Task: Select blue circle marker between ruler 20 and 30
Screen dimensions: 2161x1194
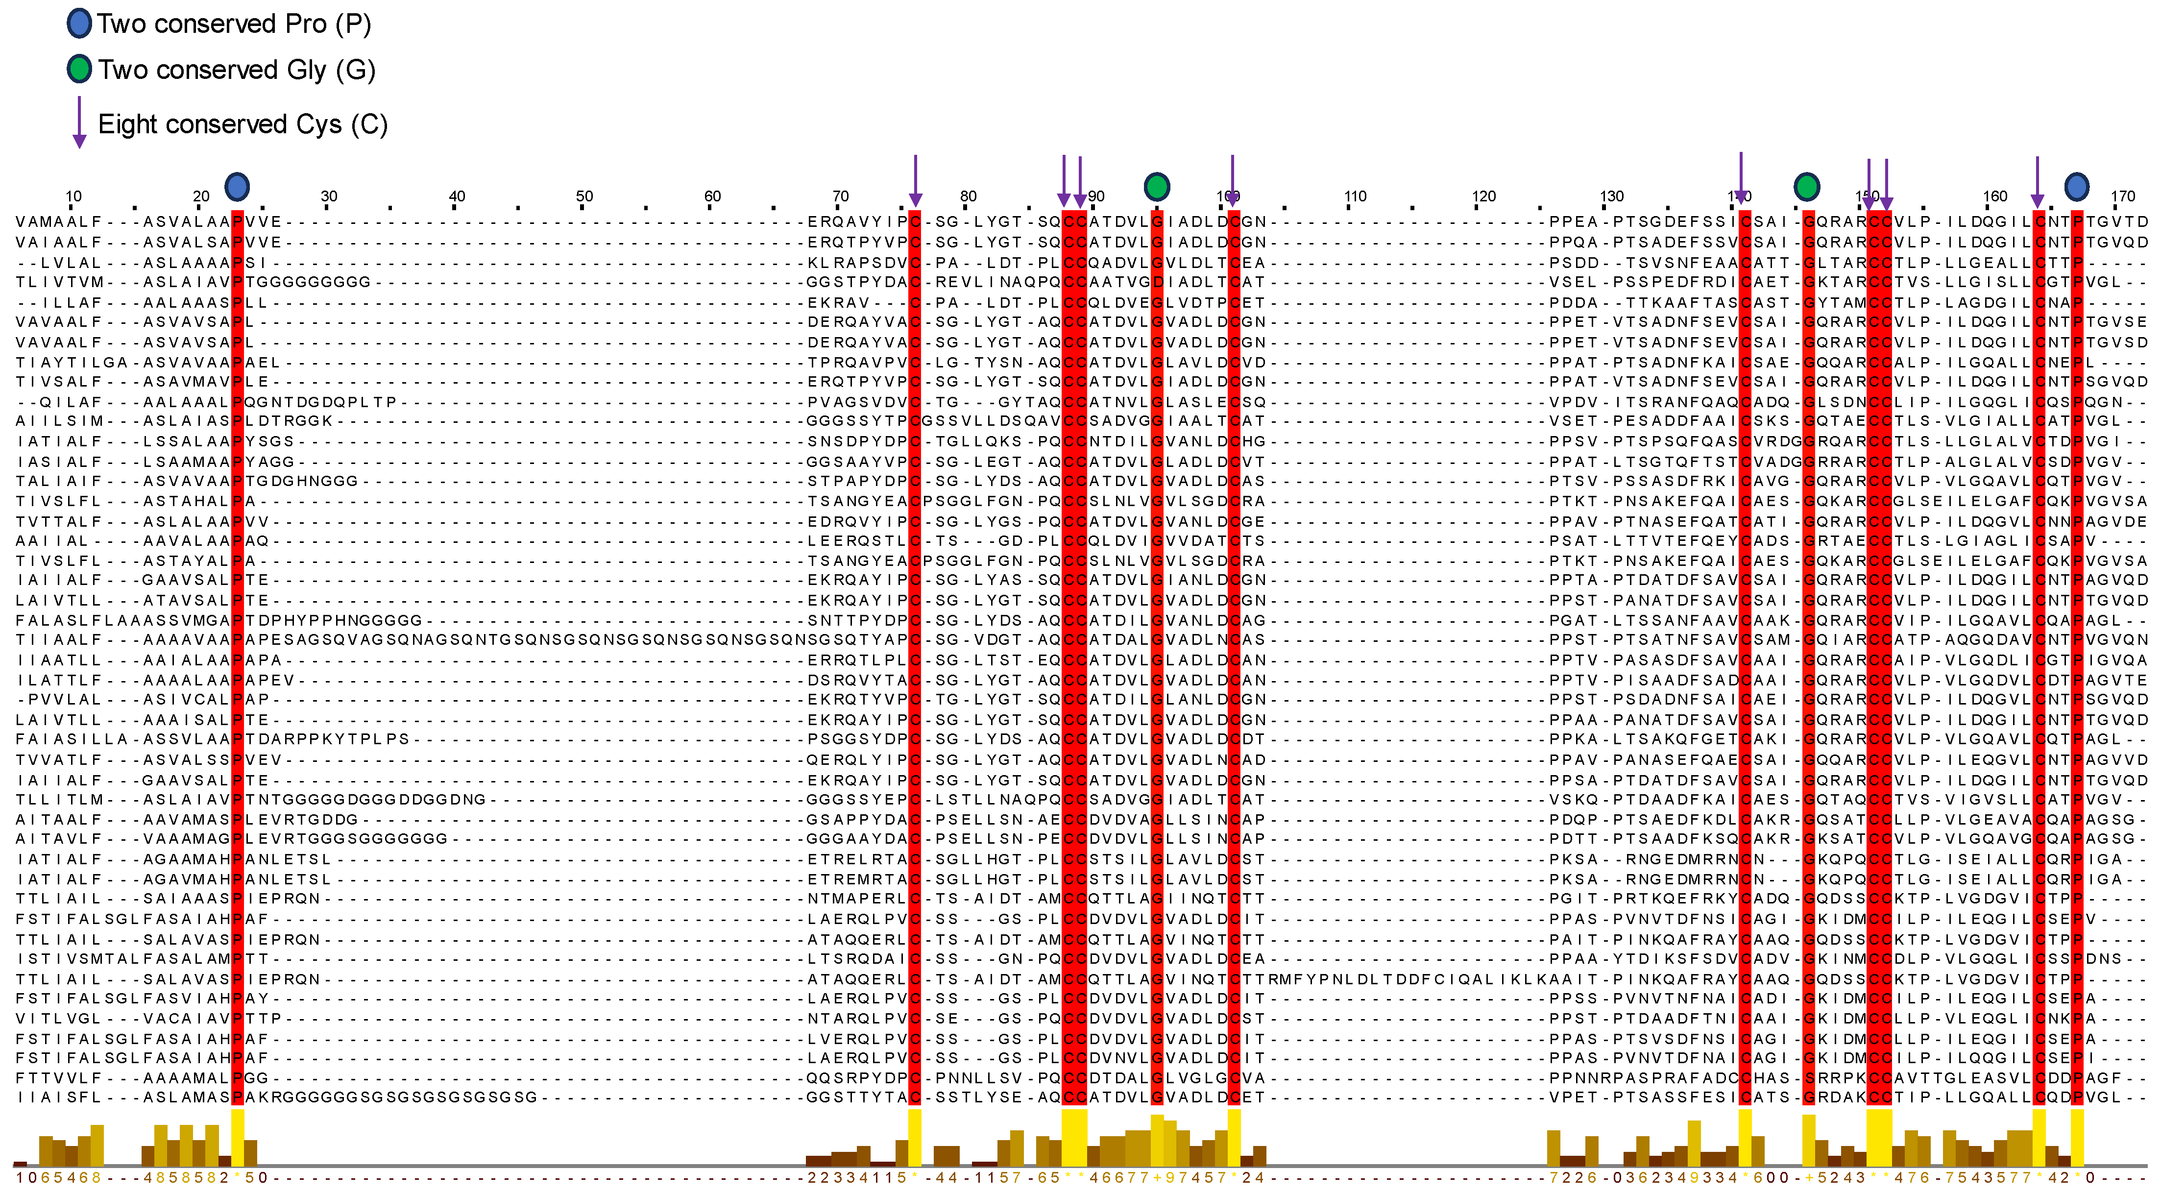Action: coord(238,186)
